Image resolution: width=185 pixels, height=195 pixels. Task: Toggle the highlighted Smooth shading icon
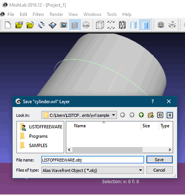(x=145, y=25)
